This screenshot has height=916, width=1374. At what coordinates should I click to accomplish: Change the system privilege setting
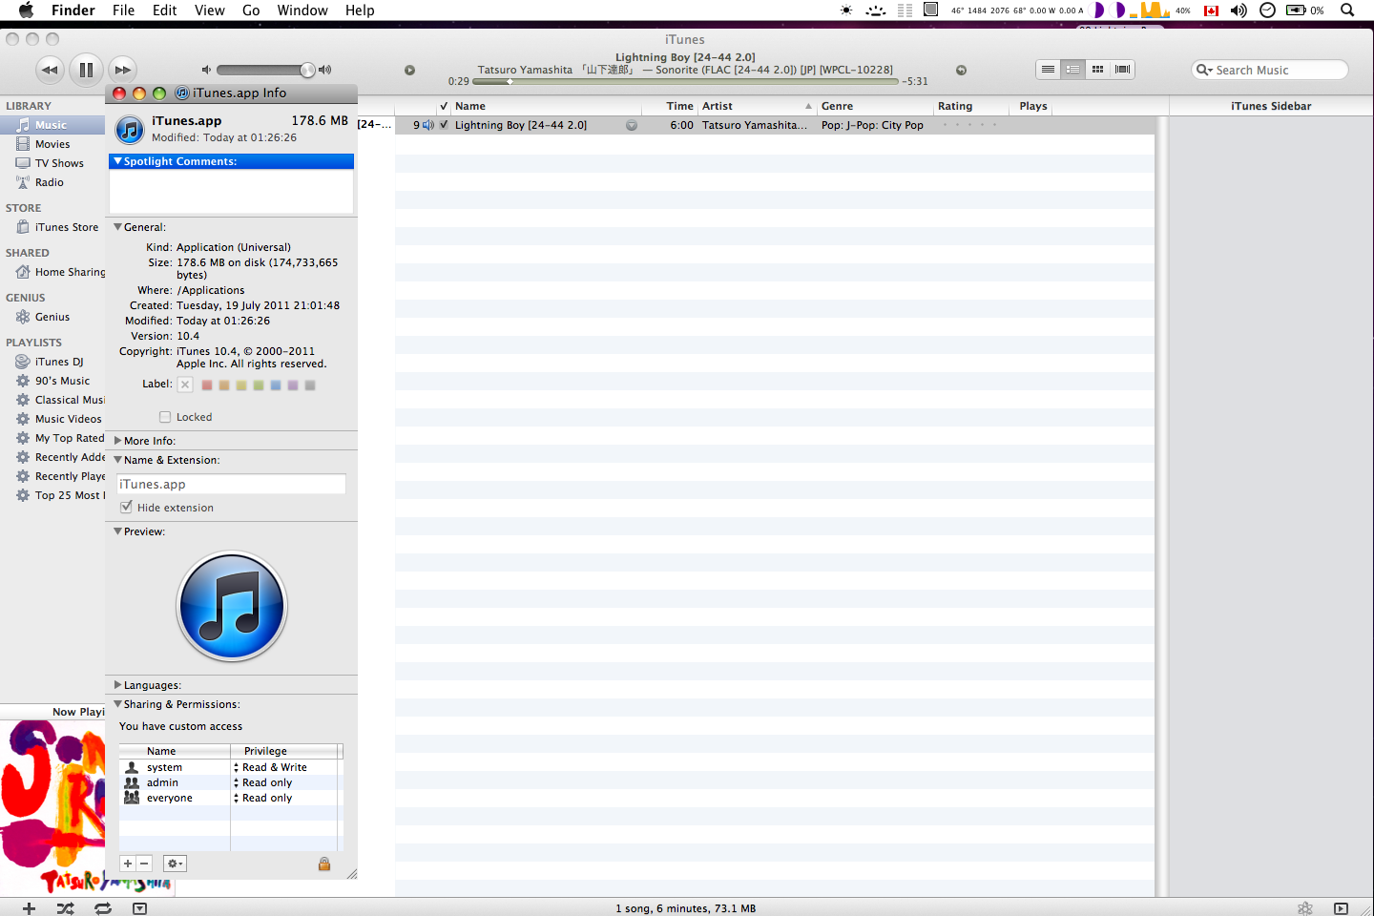click(x=285, y=767)
